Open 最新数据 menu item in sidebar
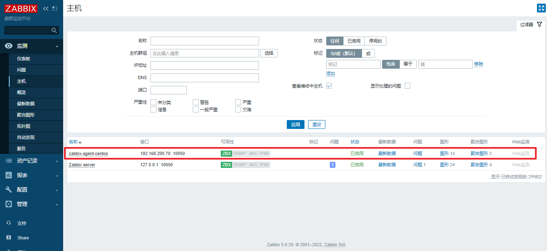 coord(36,104)
